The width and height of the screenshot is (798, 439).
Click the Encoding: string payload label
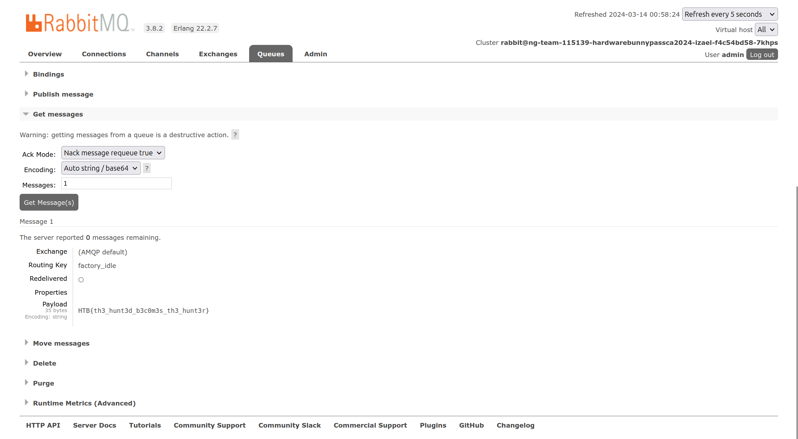[46, 317]
